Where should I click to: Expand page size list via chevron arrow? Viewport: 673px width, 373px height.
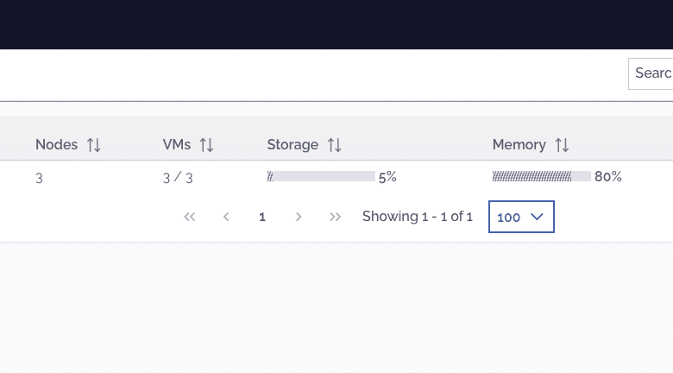(x=537, y=217)
